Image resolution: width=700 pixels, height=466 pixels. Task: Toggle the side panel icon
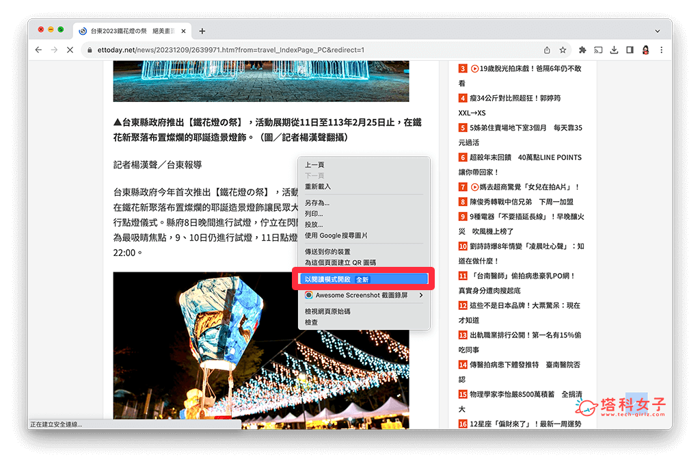click(630, 50)
